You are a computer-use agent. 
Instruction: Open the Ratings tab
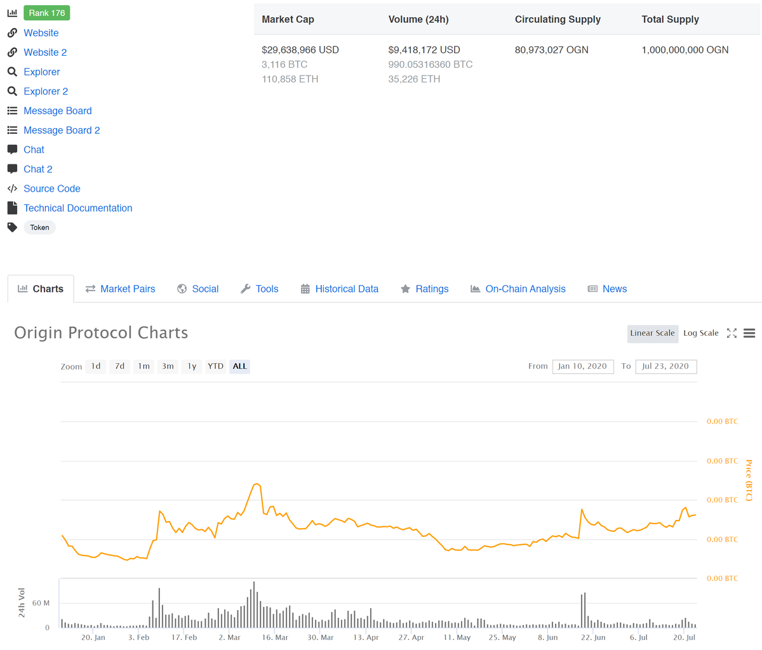click(424, 289)
